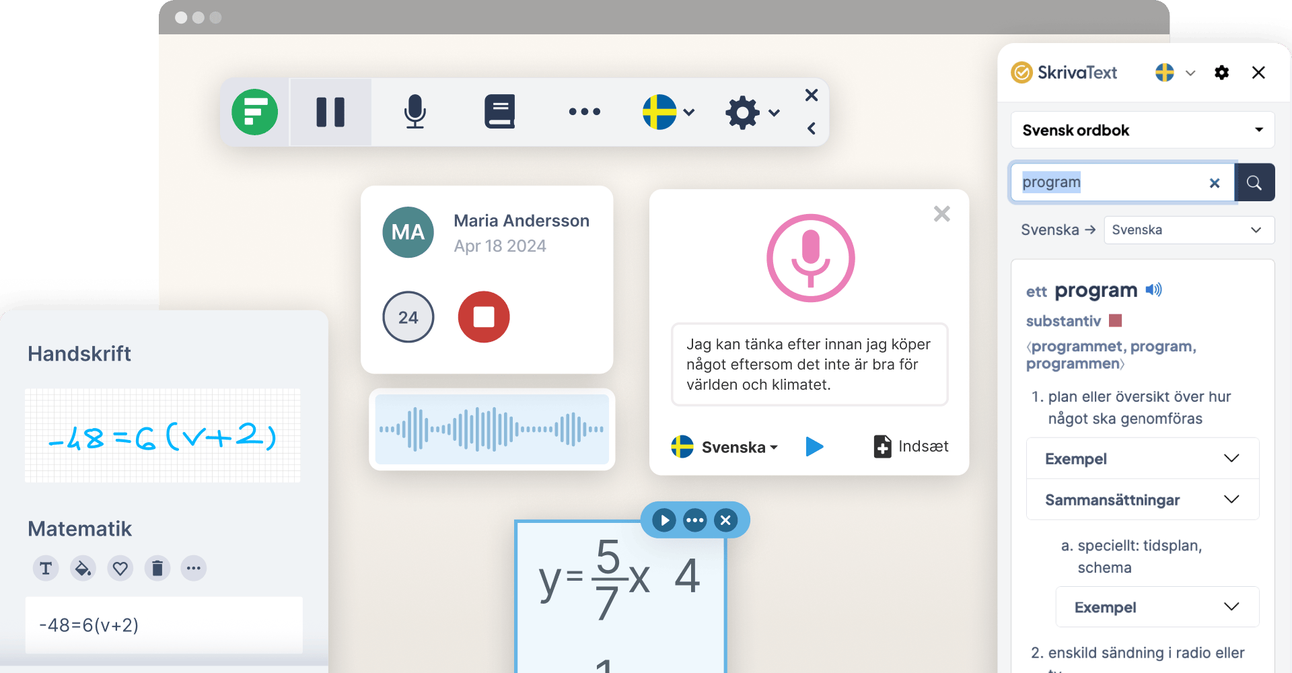Click the date Apr 18 2024
This screenshot has height=673, width=1292.
pyautogui.click(x=500, y=246)
